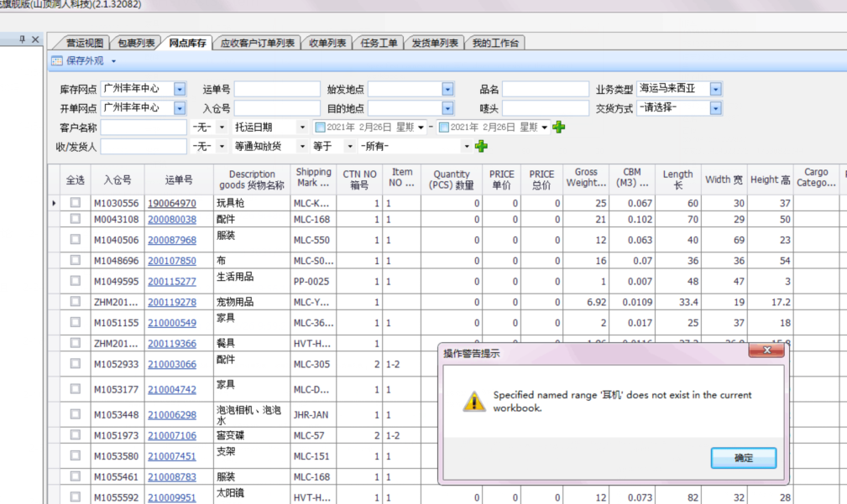Expand the 始发地点 dropdown
847x504 pixels.
point(447,89)
